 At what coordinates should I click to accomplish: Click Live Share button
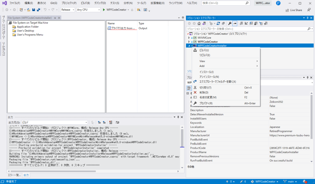point(294,10)
